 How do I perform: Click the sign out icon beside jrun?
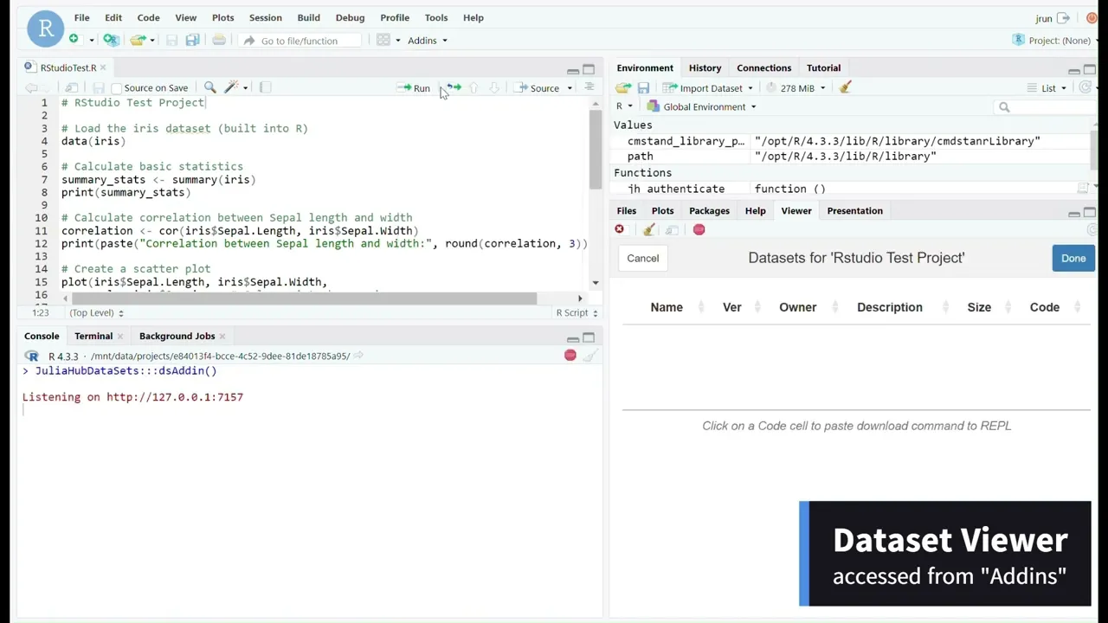pyautogui.click(x=1063, y=18)
